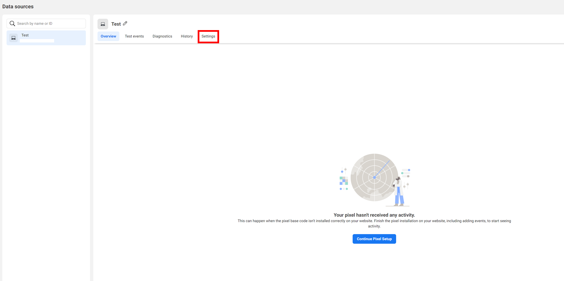Click the Data sources heading
The height and width of the screenshot is (281, 564).
click(18, 6)
